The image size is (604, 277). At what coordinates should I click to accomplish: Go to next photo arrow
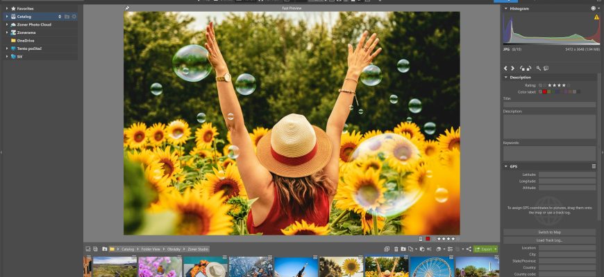pyautogui.click(x=513, y=68)
